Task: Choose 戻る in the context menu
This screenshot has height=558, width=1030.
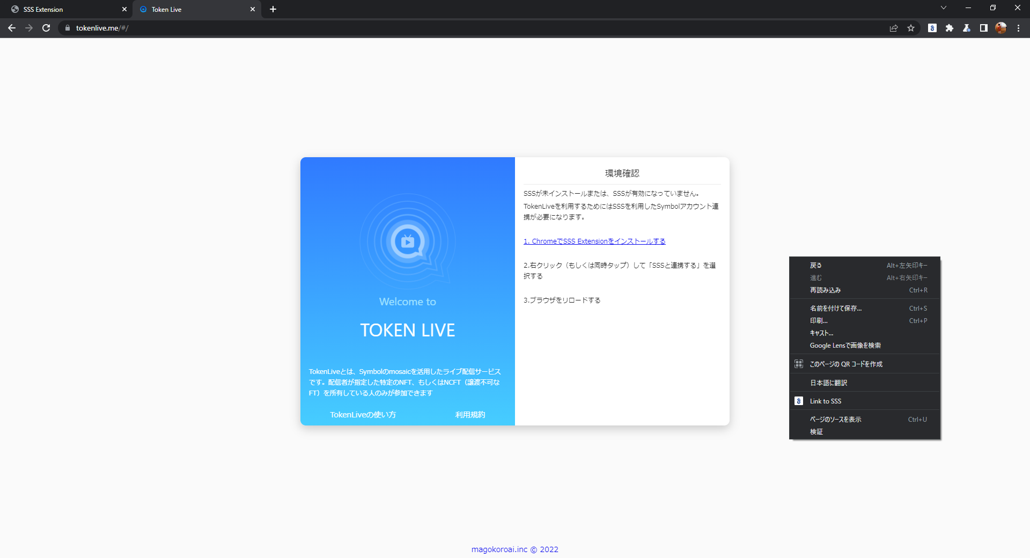Action: click(x=865, y=266)
